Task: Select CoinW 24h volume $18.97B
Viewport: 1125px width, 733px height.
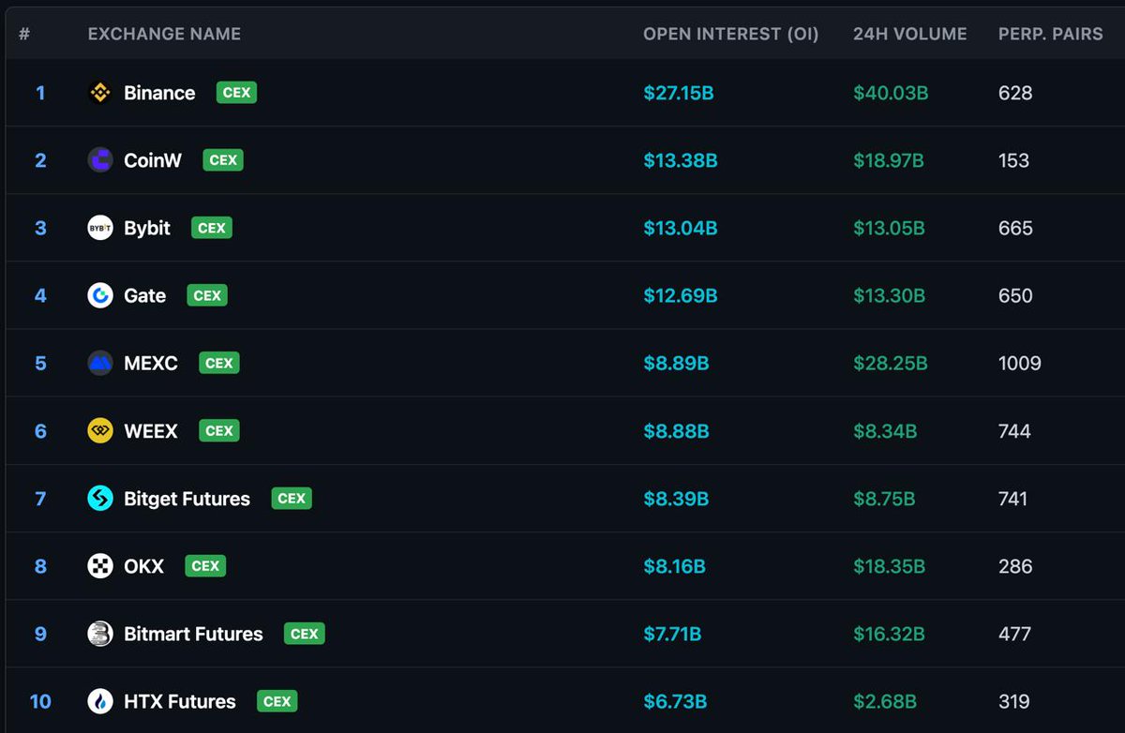Action: point(889,160)
